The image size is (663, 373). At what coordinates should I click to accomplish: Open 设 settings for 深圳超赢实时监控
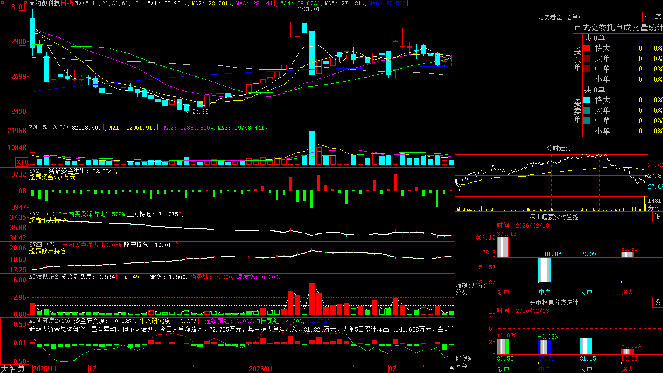(658, 217)
